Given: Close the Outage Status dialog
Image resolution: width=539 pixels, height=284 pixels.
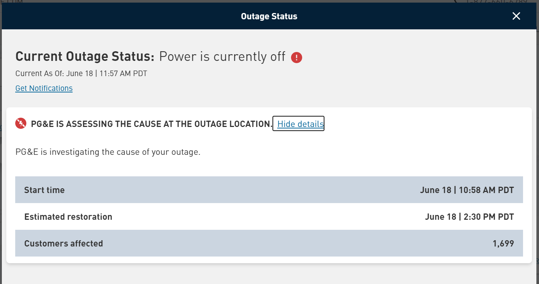Looking at the screenshot, I should [516, 16].
